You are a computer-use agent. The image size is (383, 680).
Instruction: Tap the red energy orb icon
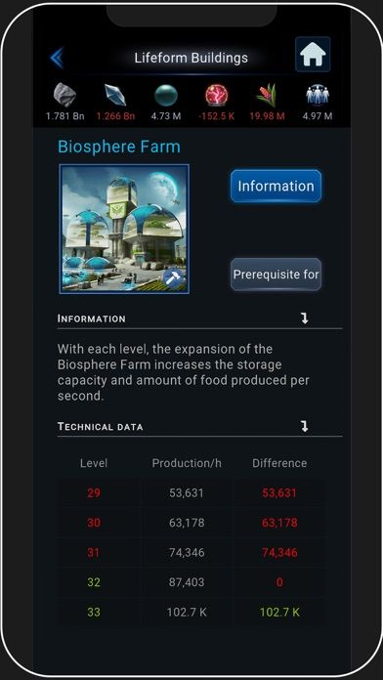point(217,95)
